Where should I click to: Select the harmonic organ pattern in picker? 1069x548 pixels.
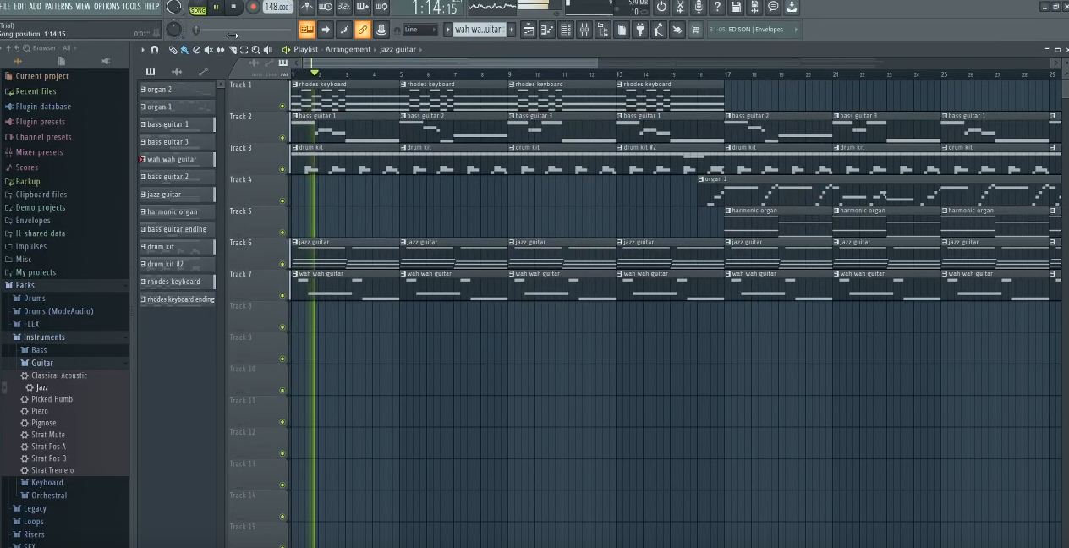(177, 211)
